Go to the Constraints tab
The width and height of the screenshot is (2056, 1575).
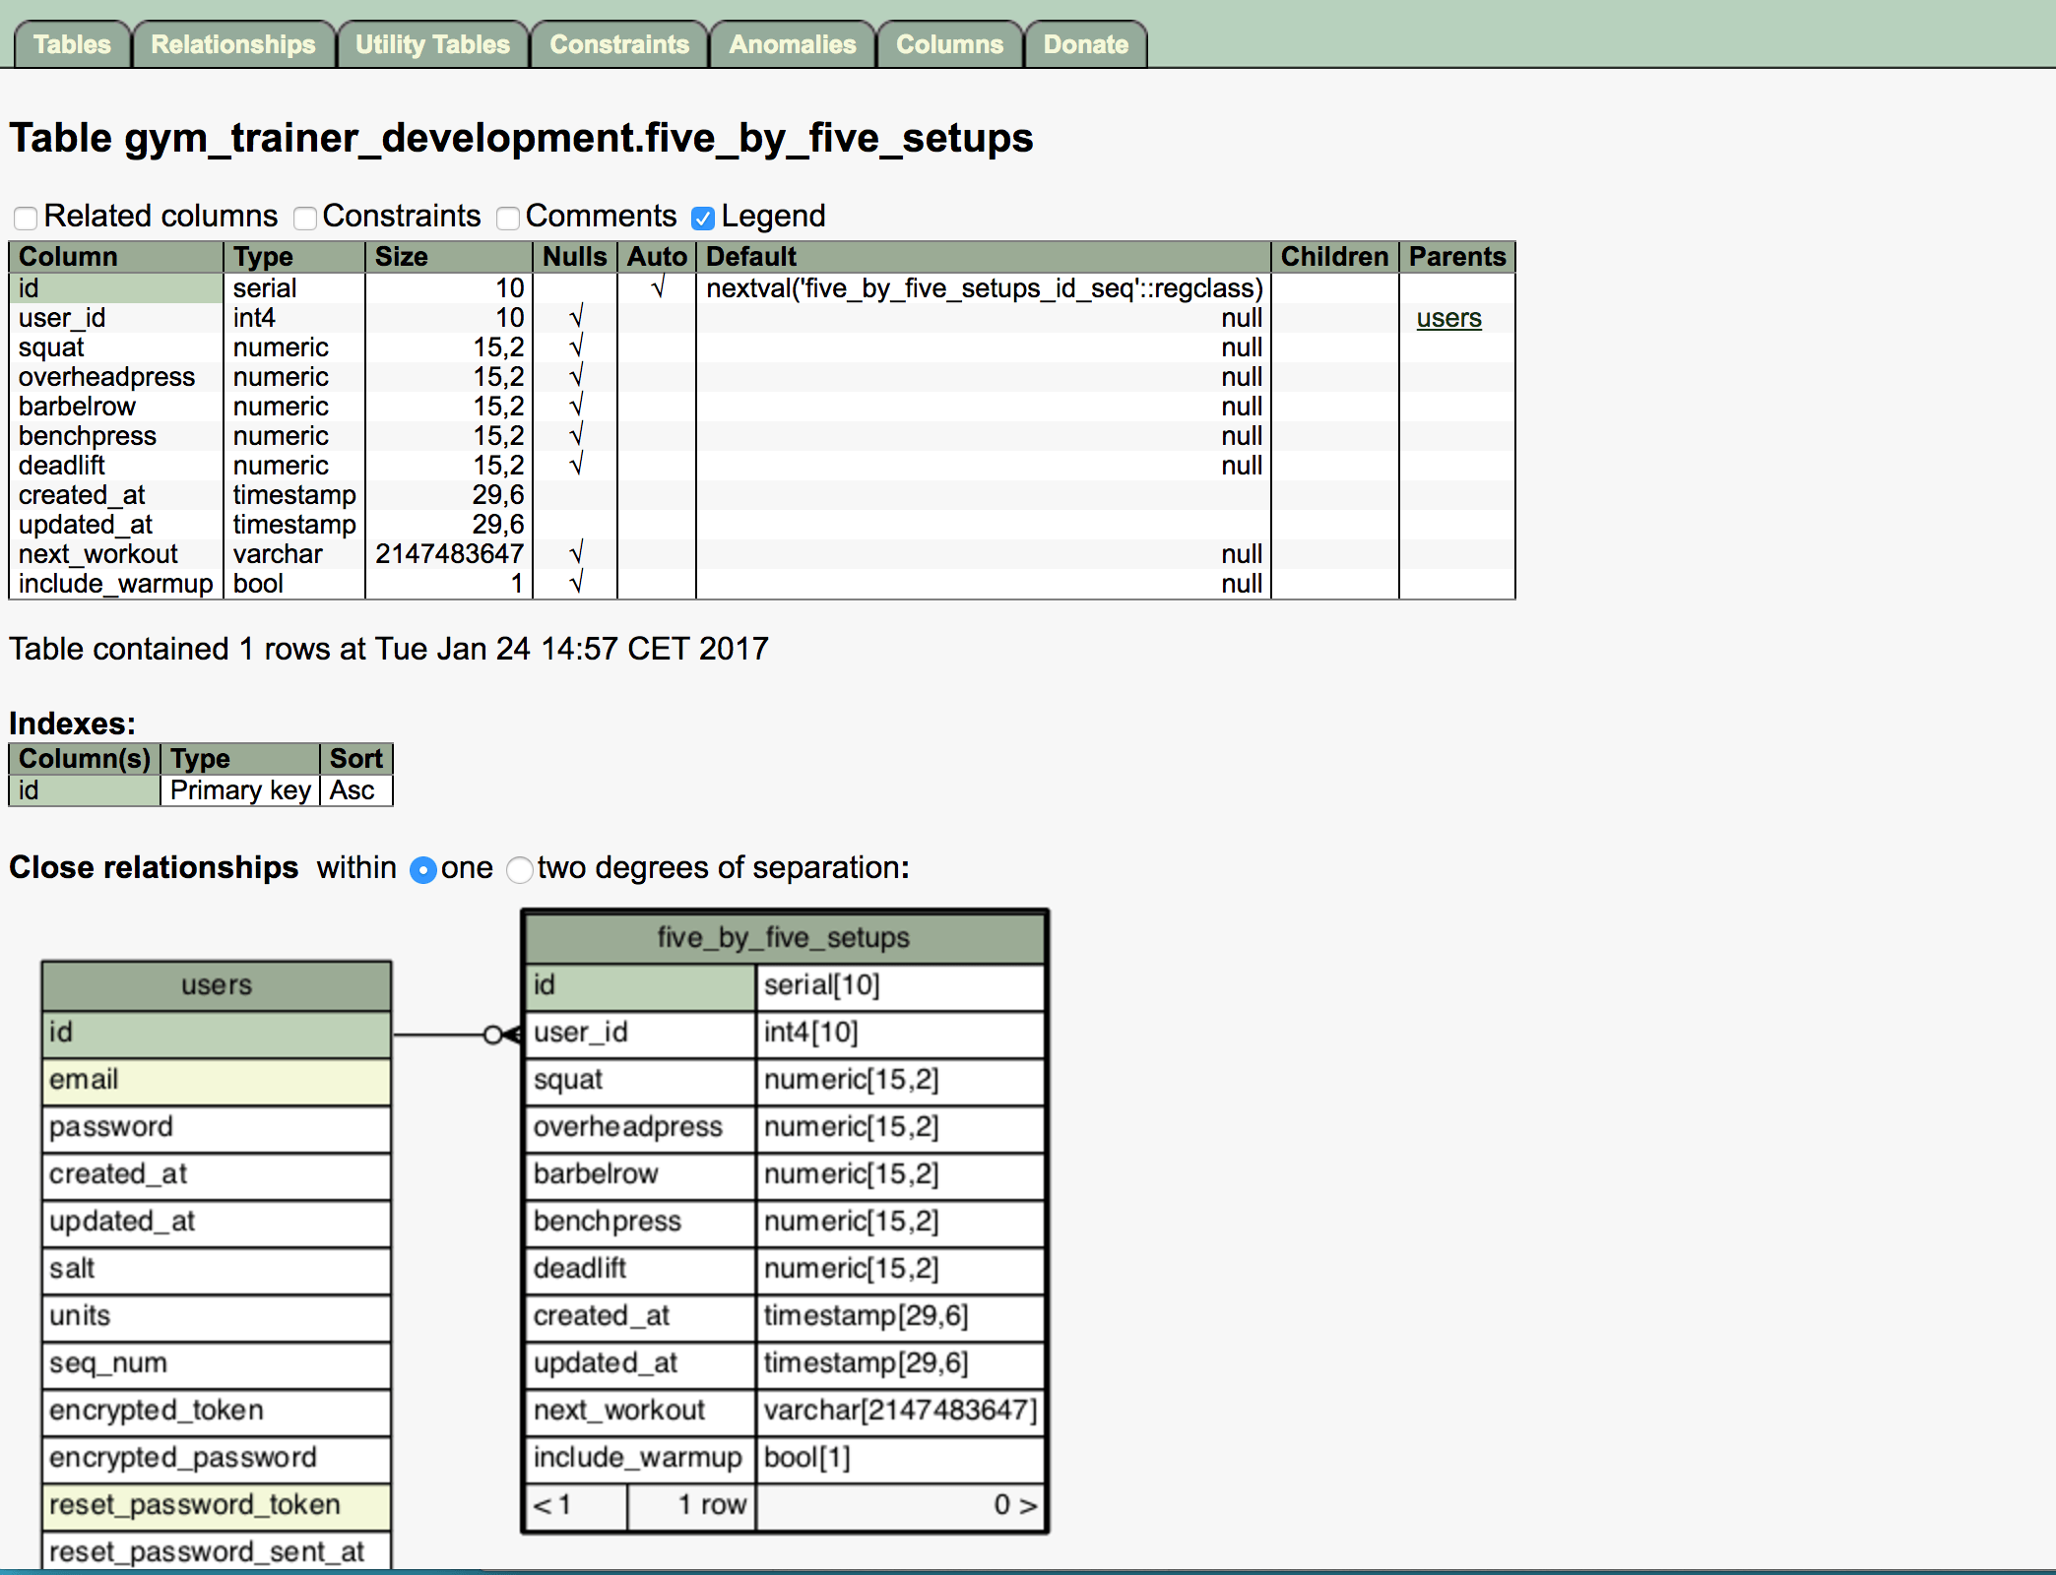click(x=619, y=44)
